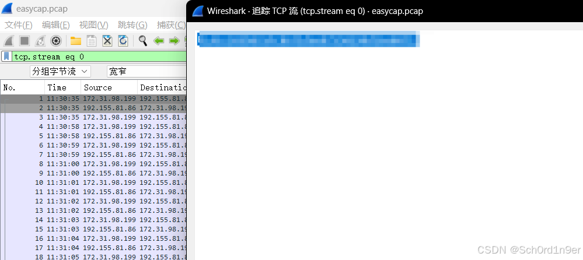Select packet 16 at 11:31:04
Viewport: 583px width, 260px height.
(93, 238)
